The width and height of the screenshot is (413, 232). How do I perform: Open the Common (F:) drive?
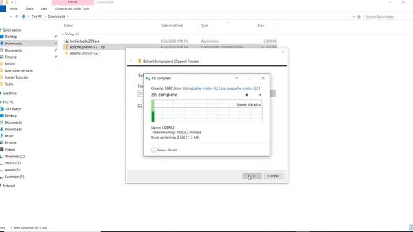tap(14, 177)
